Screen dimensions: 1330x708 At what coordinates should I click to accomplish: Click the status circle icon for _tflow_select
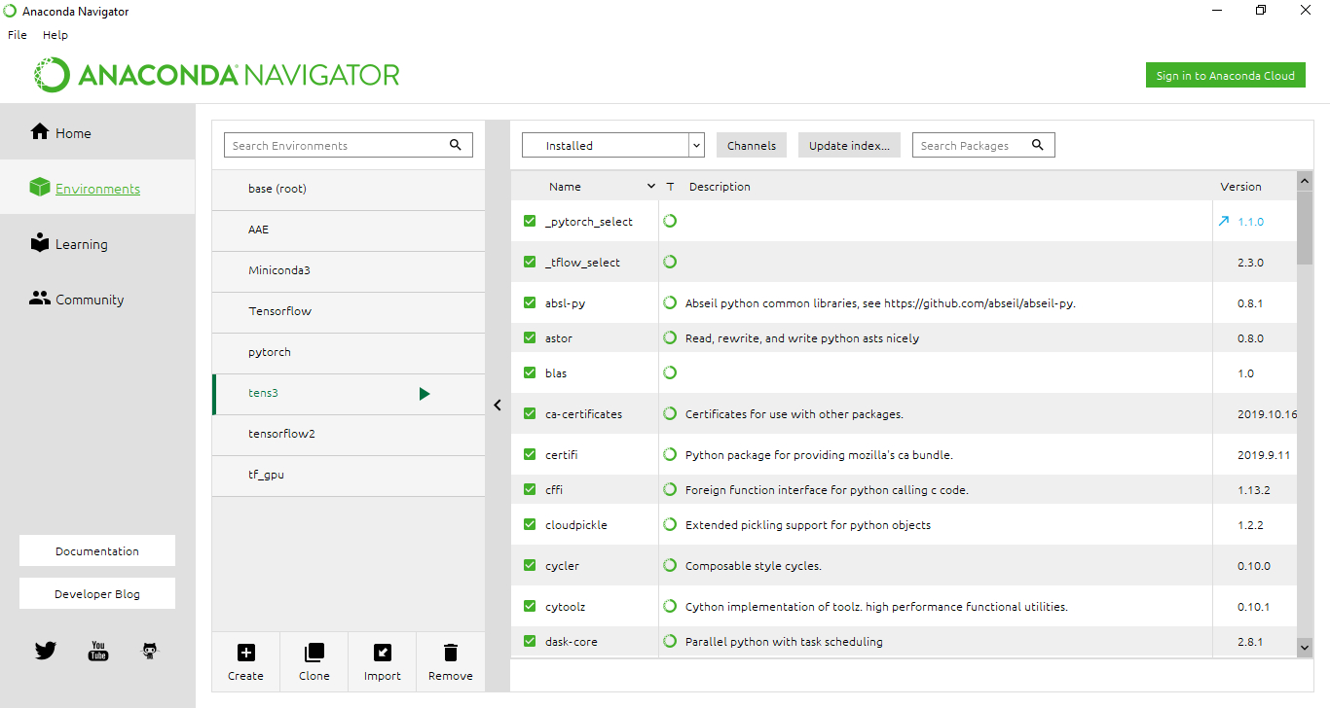click(x=670, y=262)
